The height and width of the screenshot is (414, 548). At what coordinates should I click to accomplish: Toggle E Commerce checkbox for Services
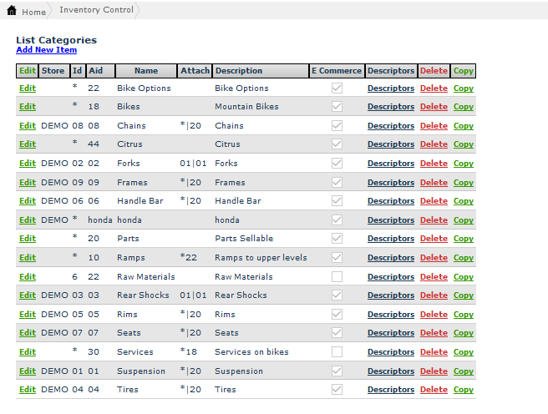tap(337, 352)
